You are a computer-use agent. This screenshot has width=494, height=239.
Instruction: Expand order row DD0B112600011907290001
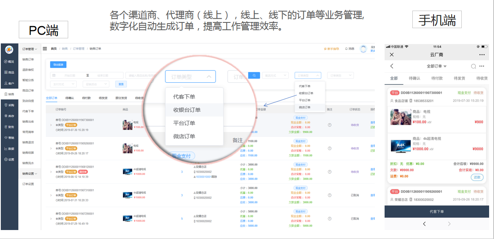pyautogui.click(x=51, y=219)
